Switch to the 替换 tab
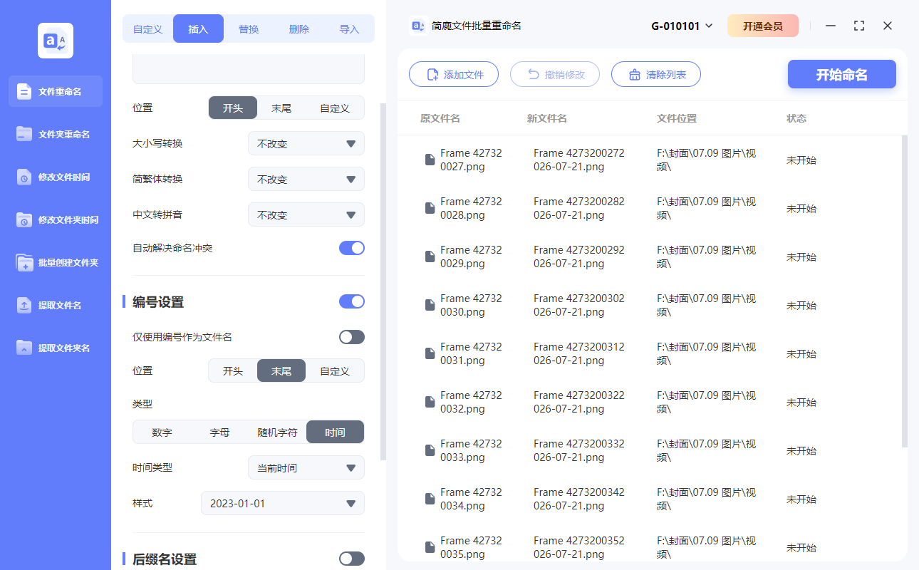The image size is (919, 570). [x=249, y=29]
